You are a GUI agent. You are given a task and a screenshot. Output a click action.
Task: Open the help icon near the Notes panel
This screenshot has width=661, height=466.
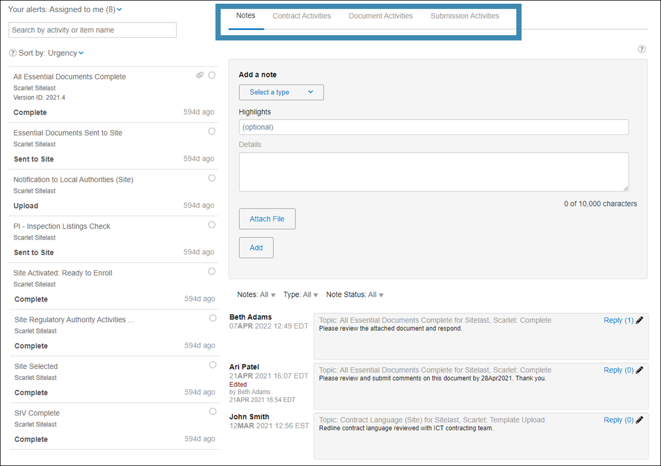(x=642, y=49)
